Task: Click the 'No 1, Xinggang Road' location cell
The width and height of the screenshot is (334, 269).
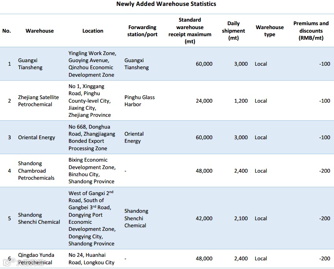Action: (90, 101)
